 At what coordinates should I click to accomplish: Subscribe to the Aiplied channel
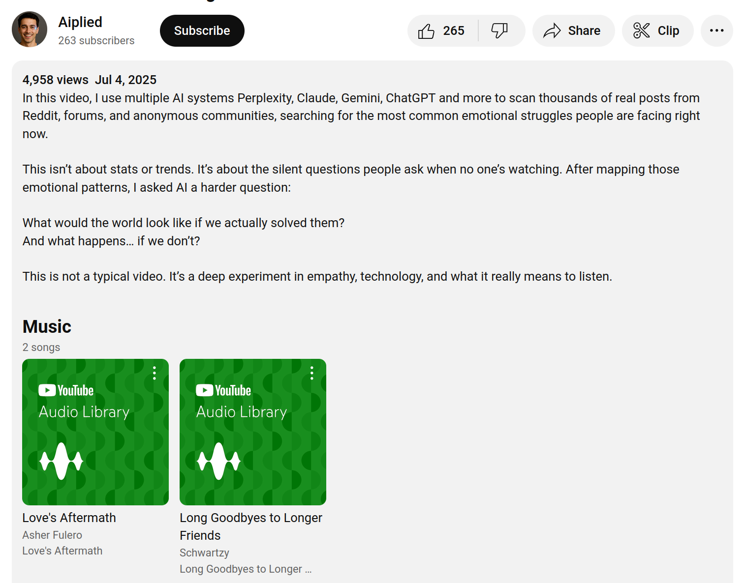coord(202,30)
